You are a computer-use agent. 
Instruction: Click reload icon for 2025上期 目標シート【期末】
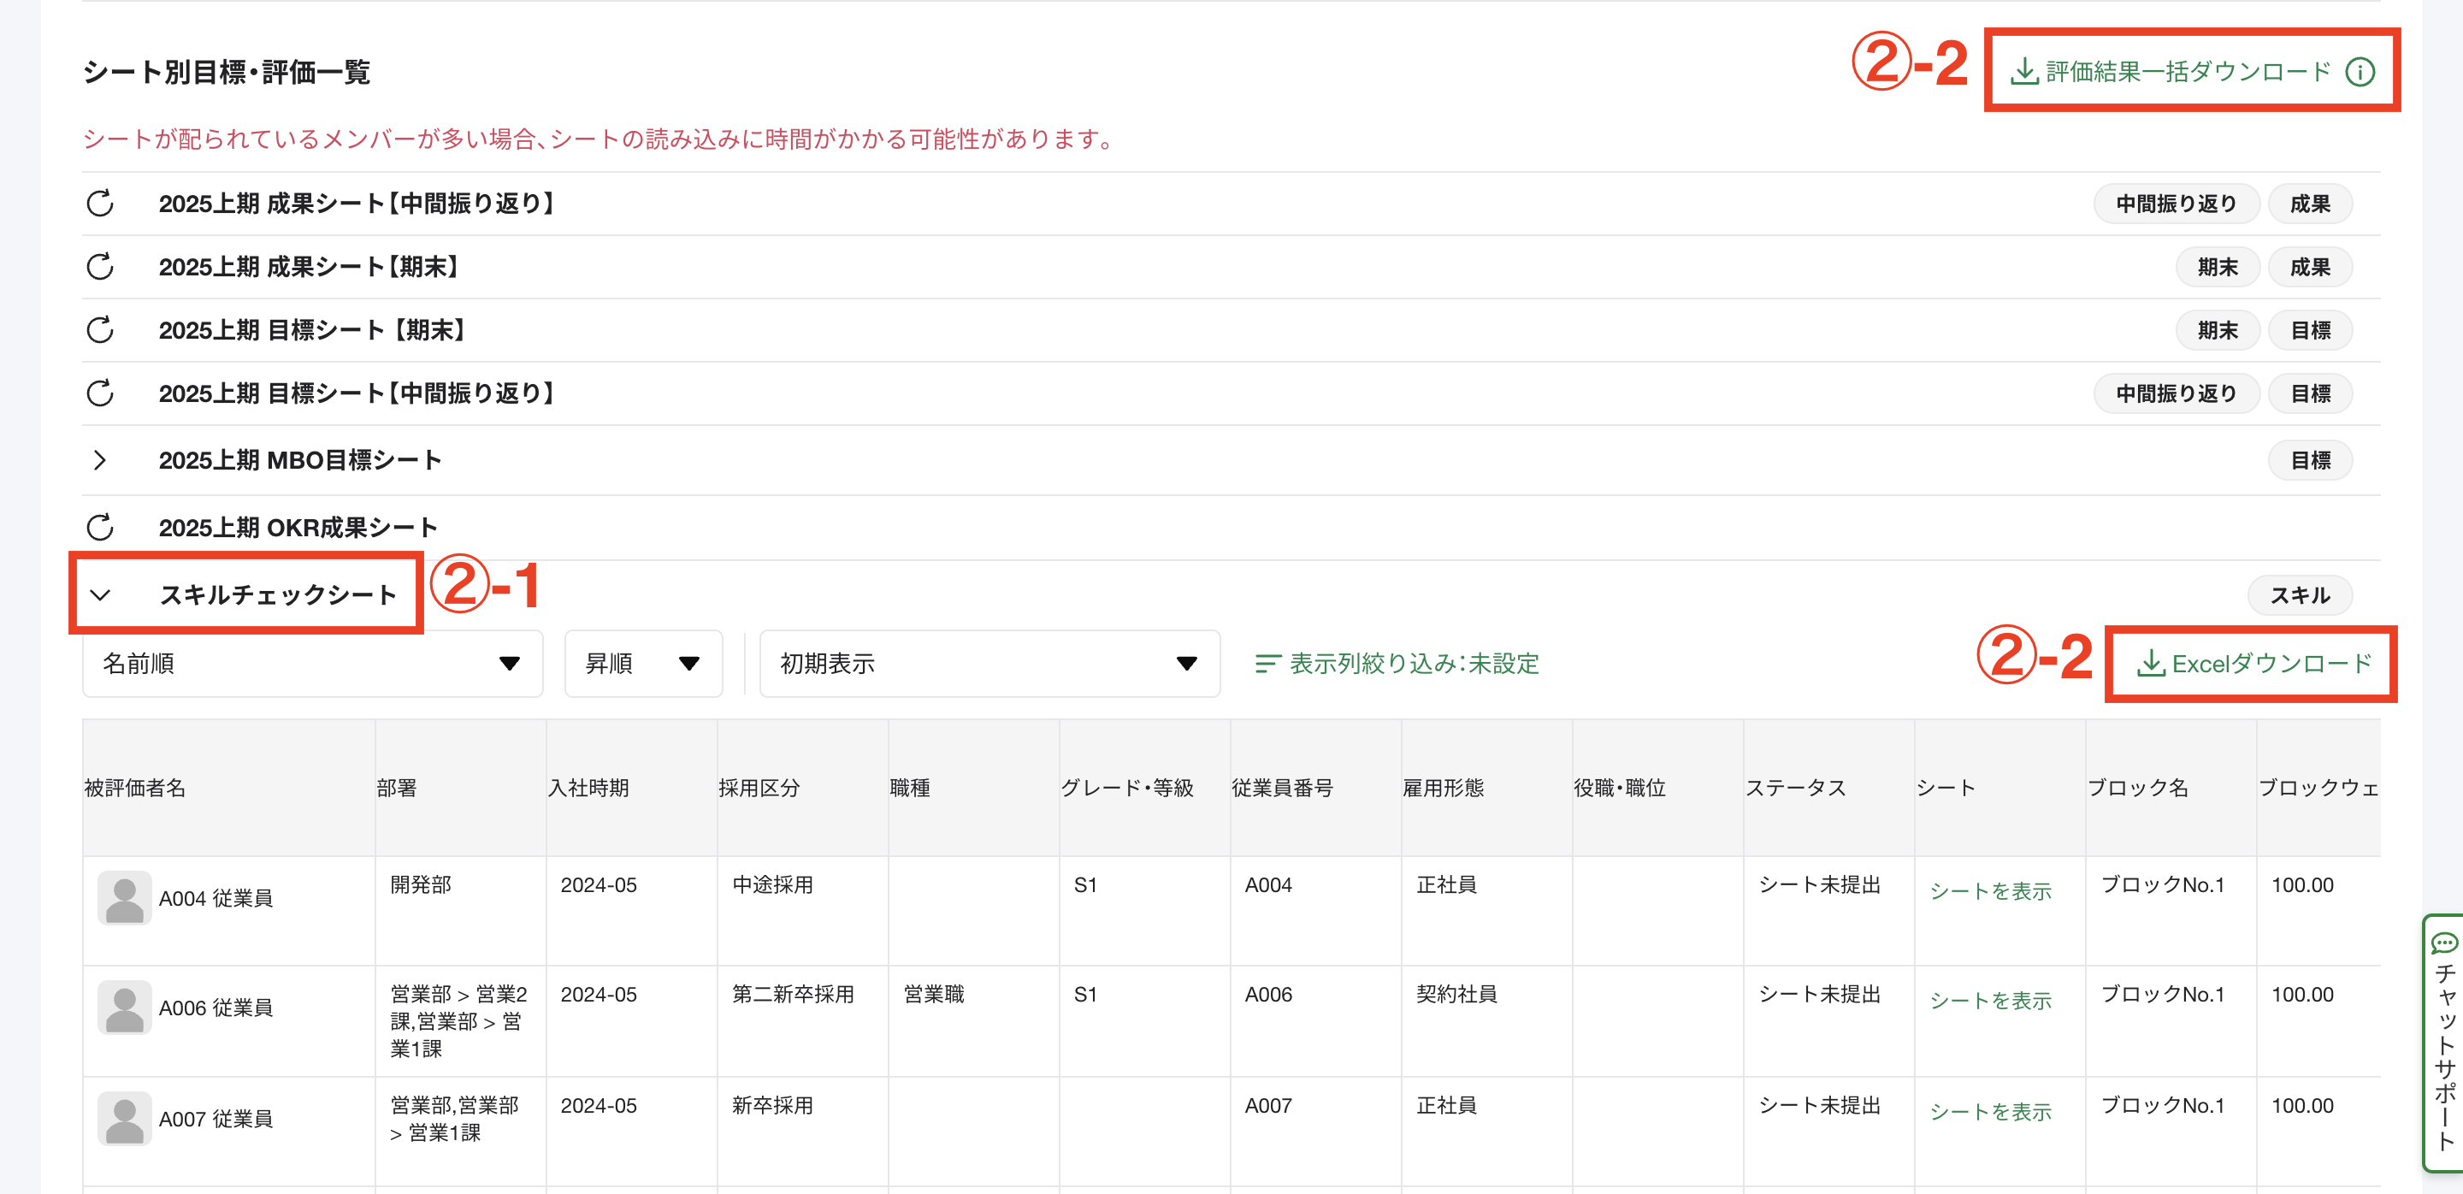(100, 330)
